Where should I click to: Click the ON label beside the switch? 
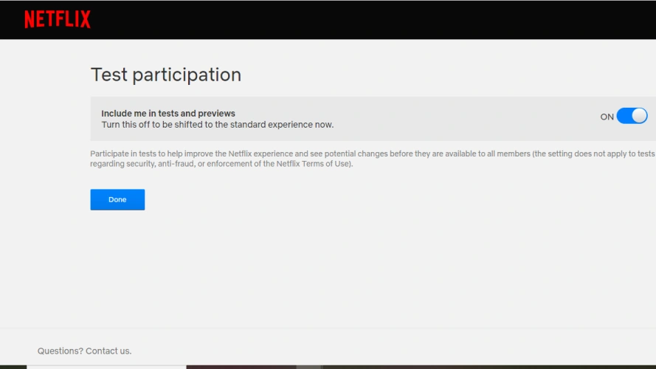607,117
